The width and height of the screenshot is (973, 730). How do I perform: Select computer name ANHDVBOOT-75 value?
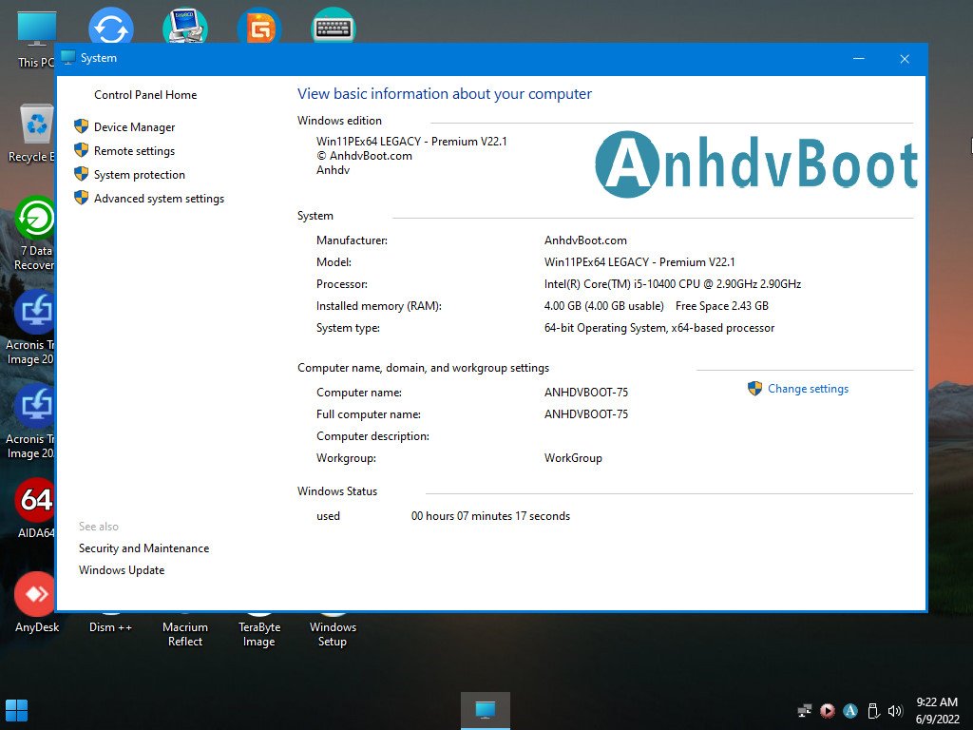585,393
